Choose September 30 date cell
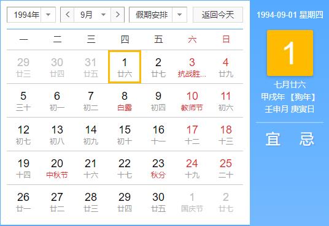The height and width of the screenshot is (226, 329). tap(158, 202)
